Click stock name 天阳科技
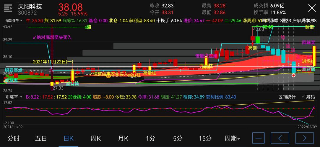Viewport: 320px width, 147px height. 30,6
